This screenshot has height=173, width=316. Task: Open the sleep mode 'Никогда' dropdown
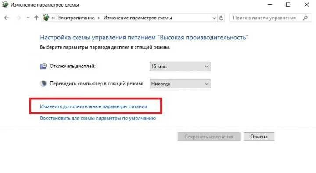point(180,84)
